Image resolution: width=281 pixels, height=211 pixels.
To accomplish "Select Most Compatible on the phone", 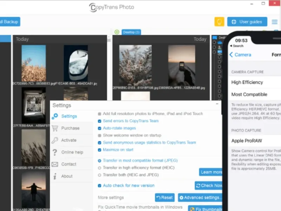I will click(x=255, y=94).
